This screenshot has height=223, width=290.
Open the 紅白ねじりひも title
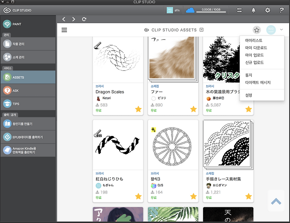point(109,179)
